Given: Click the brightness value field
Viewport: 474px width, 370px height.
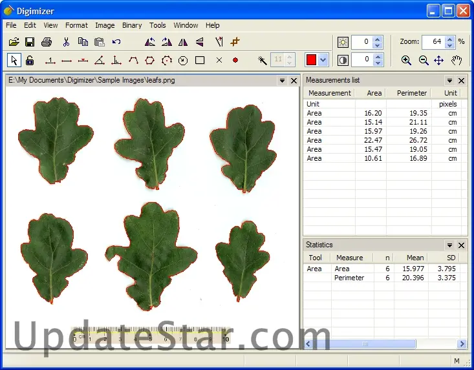Looking at the screenshot, I should (362, 41).
